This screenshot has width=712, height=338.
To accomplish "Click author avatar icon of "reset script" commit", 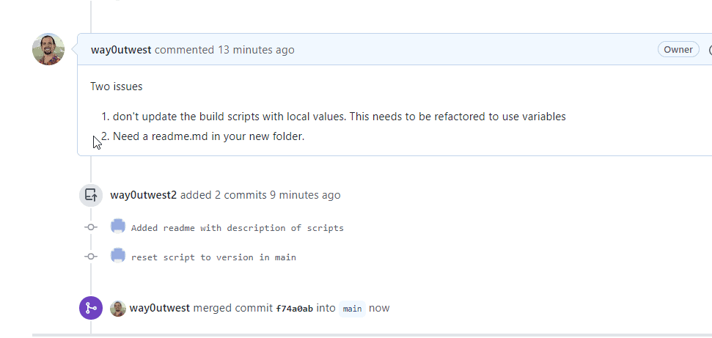I will coord(118,256).
